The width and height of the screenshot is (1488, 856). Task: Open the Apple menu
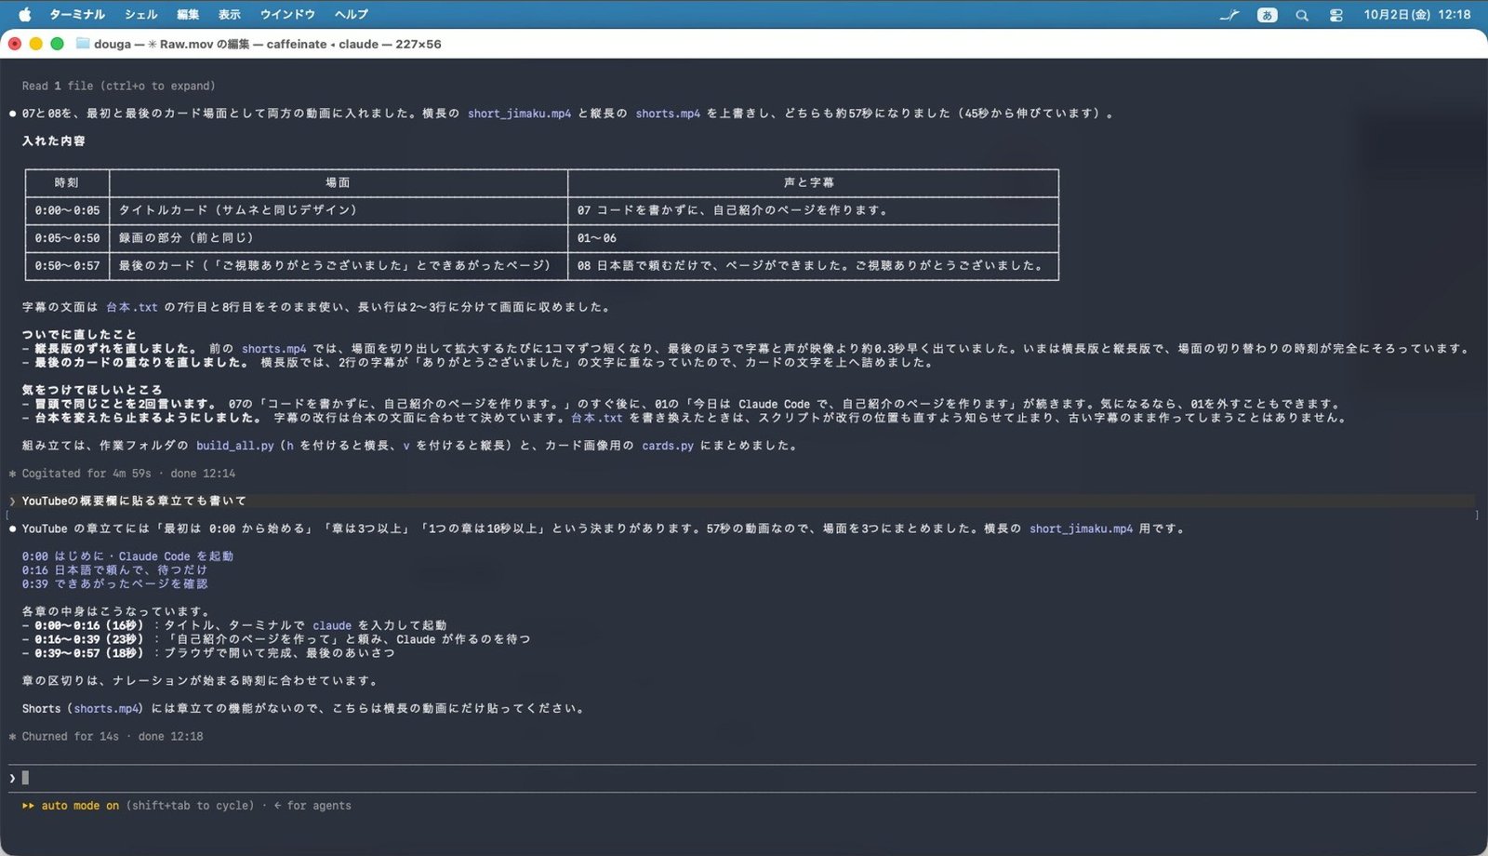25,14
